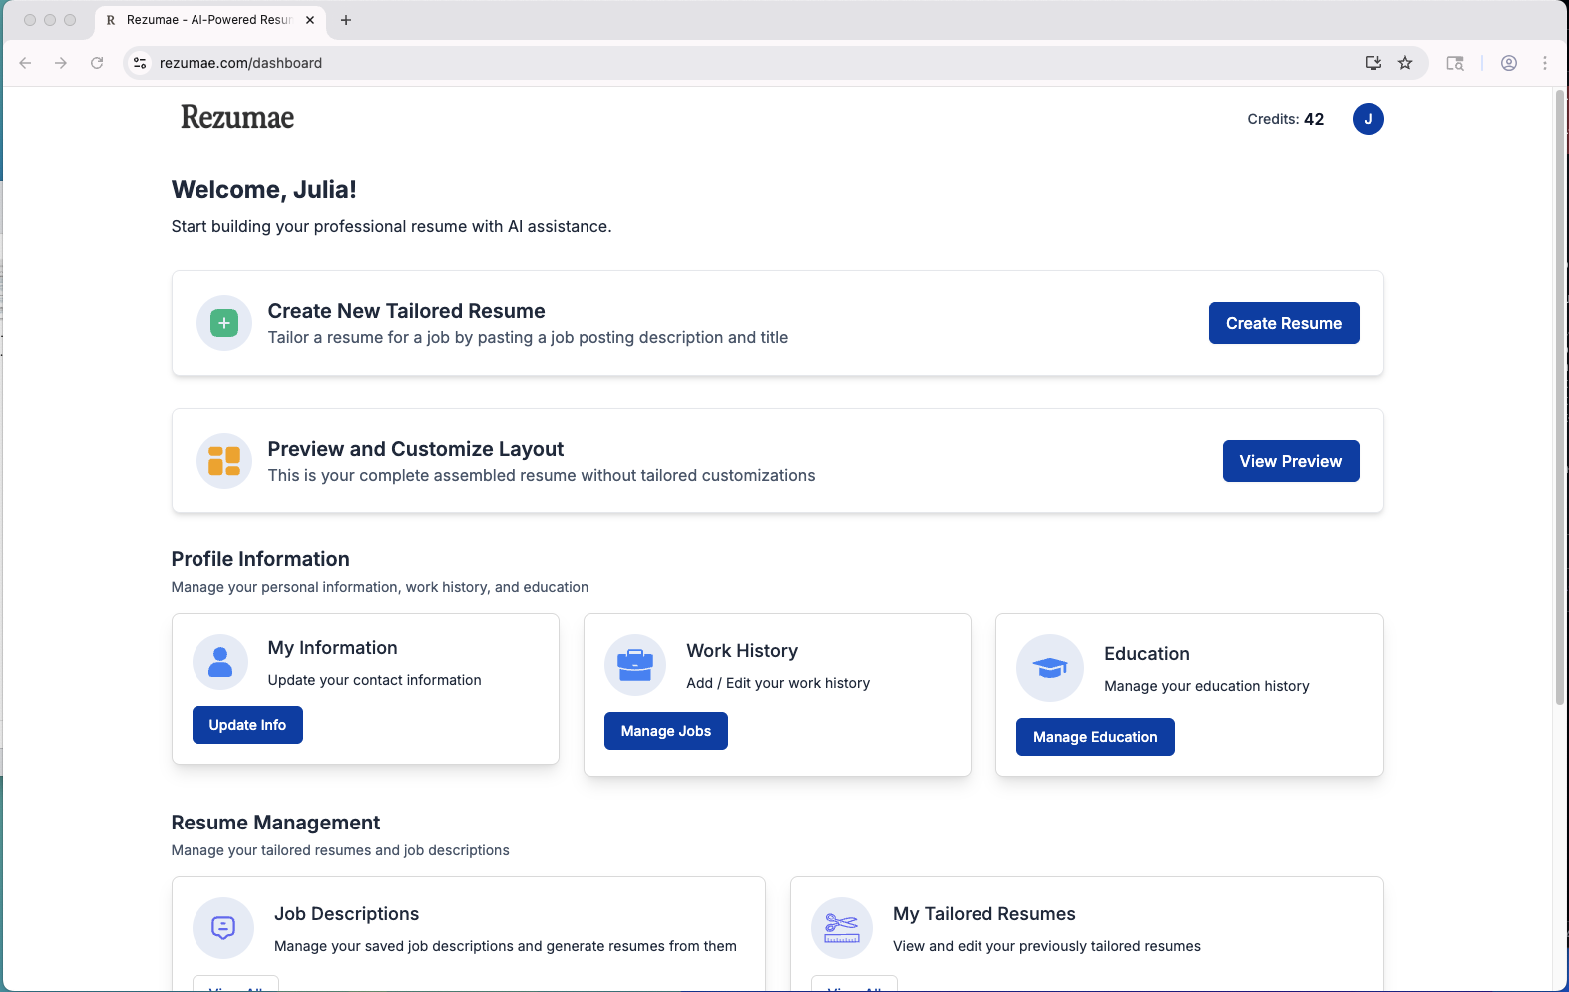Open the user avatar J menu

point(1368,119)
